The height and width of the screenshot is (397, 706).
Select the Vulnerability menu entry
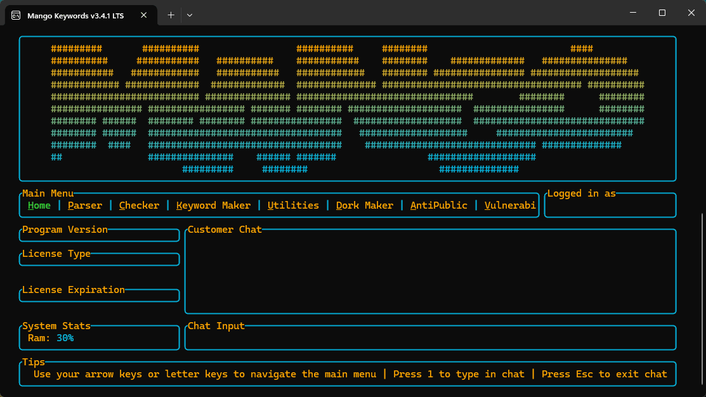click(x=509, y=205)
